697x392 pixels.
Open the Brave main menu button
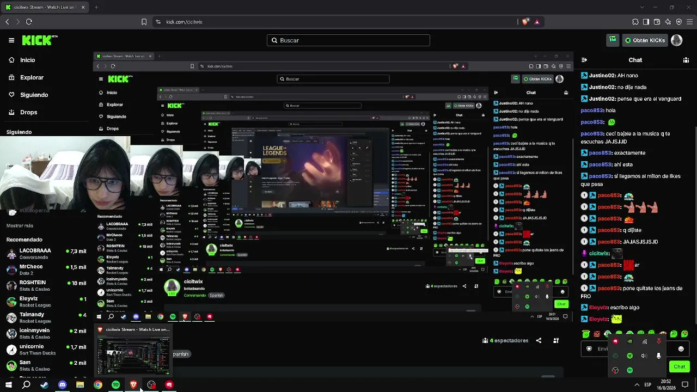690,22
